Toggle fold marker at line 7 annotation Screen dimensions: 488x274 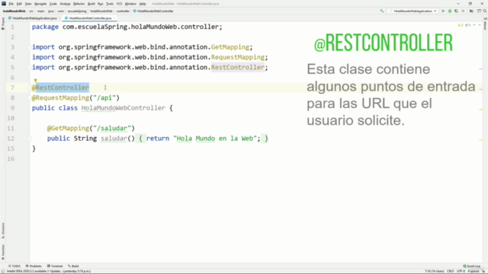click(x=29, y=88)
